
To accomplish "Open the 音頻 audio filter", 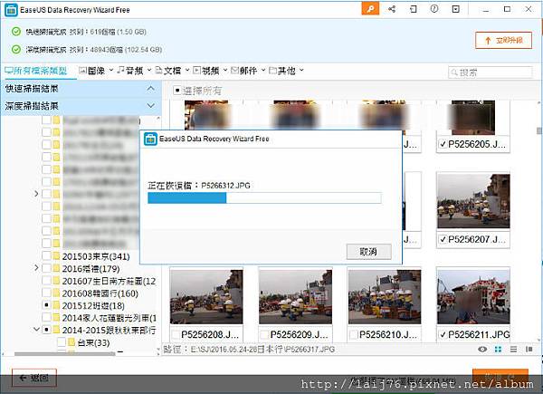I will coord(129,71).
